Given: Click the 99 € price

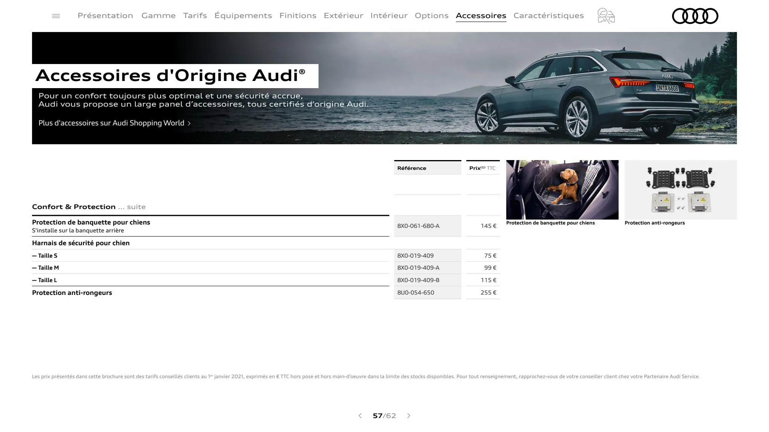Looking at the screenshot, I should tap(490, 268).
